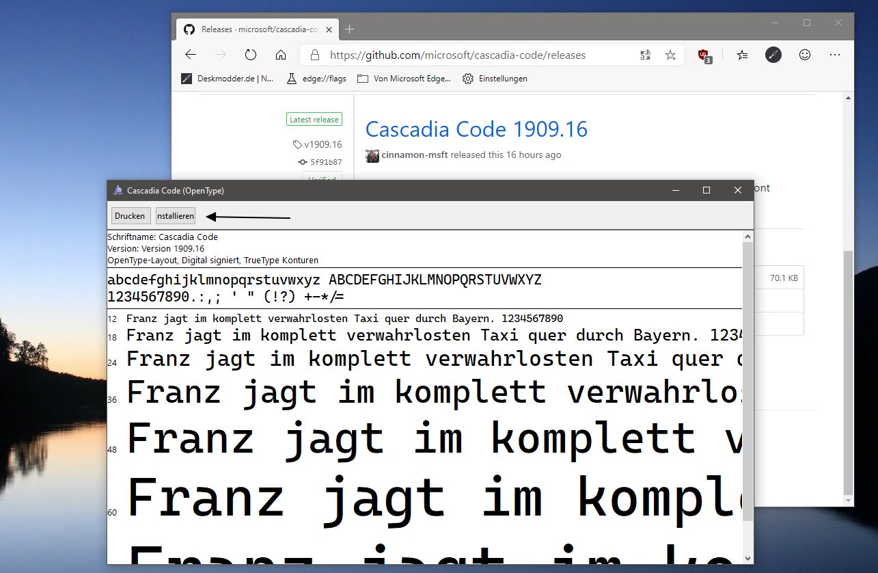Image resolution: width=878 pixels, height=573 pixels.
Task: Click the 1234567890 digits and symbols sample line
Action: click(x=225, y=297)
